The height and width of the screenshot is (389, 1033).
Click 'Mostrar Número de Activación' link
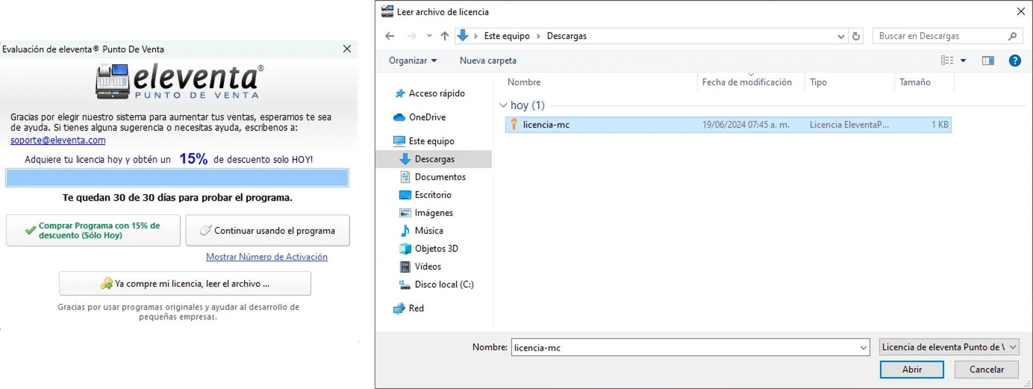[x=267, y=257]
